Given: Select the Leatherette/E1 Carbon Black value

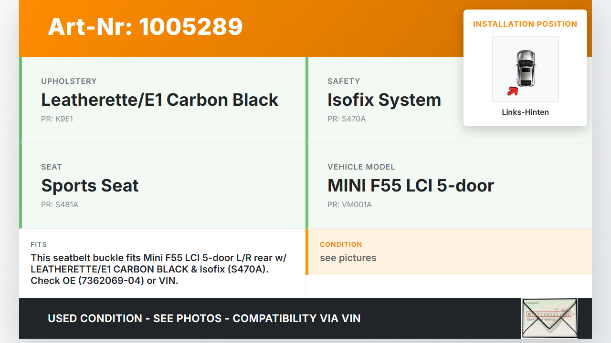Looking at the screenshot, I should click(x=159, y=100).
